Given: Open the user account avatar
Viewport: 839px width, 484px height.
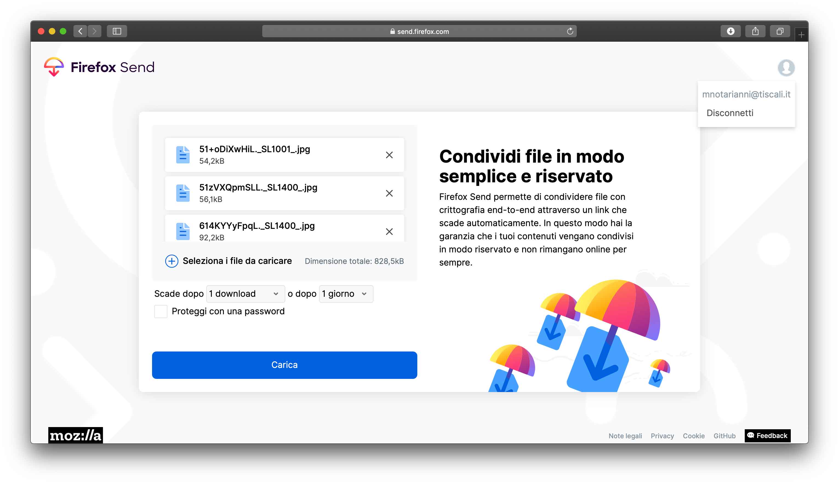Looking at the screenshot, I should coord(786,67).
